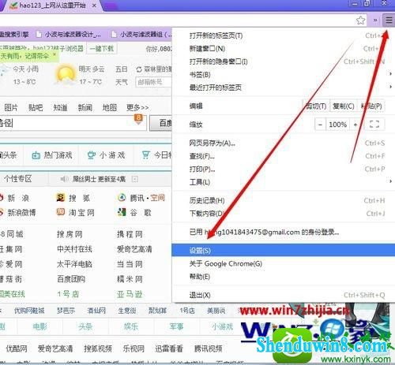The width and height of the screenshot is (395, 365).
Task: Open the '腾讯视频' link
Action: pos(209,348)
